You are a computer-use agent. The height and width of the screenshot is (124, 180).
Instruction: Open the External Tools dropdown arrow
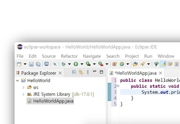107,64
